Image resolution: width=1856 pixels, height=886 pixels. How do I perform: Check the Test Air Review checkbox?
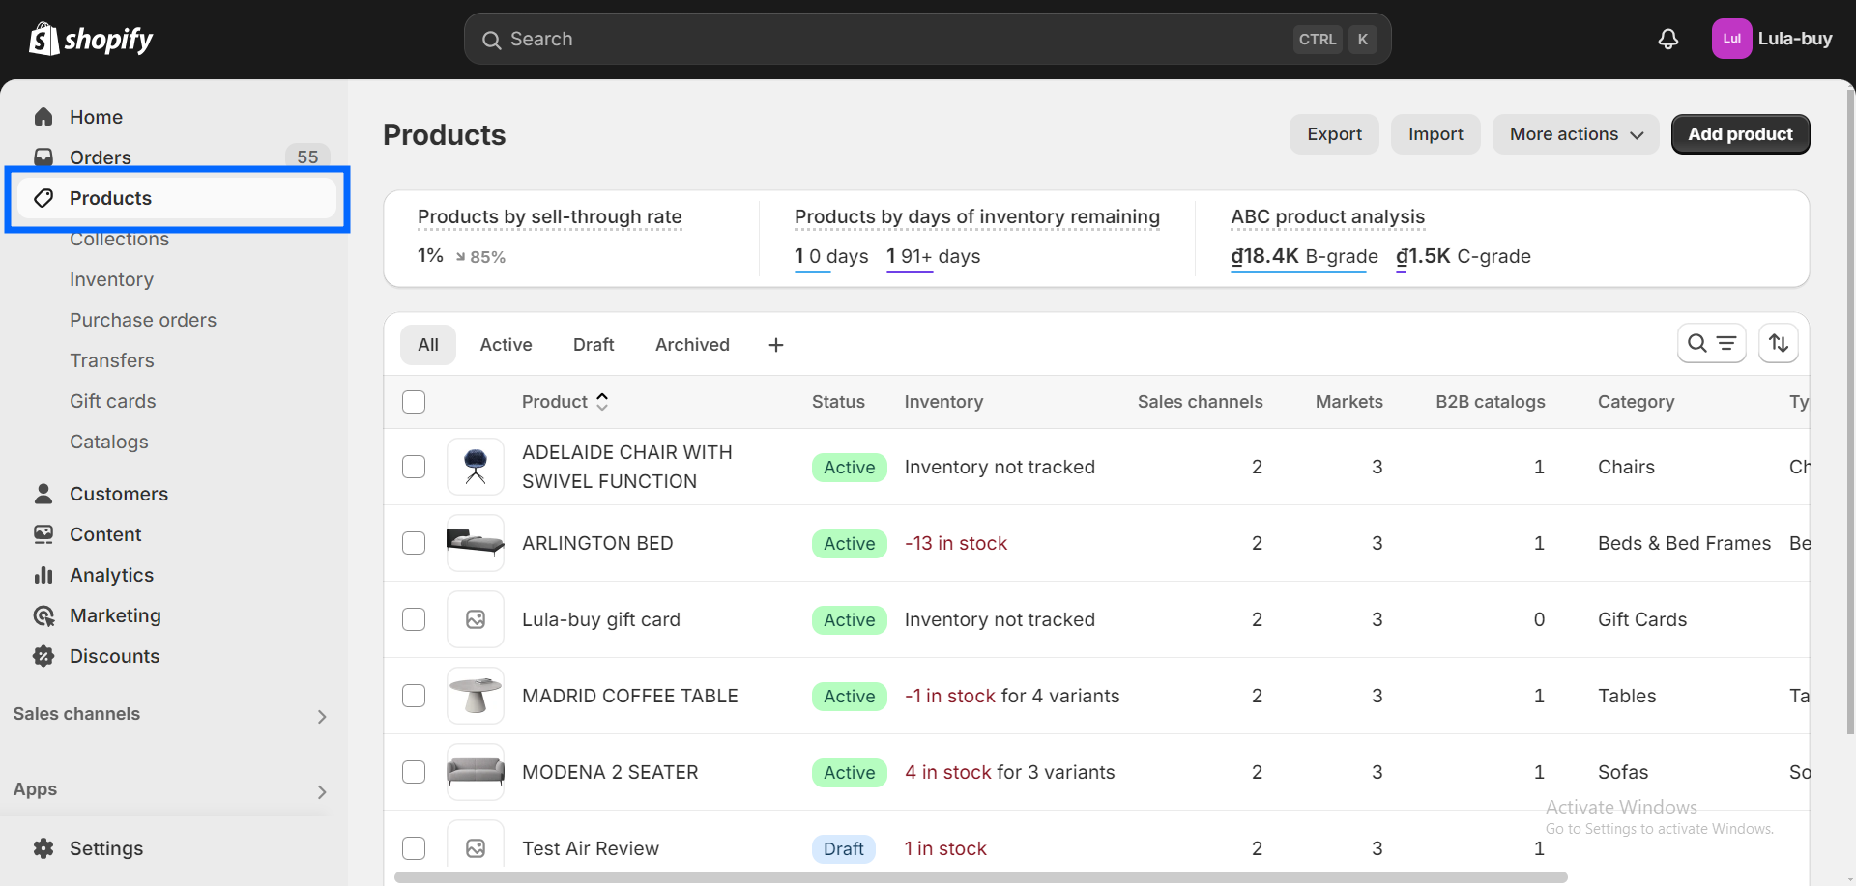tap(414, 848)
